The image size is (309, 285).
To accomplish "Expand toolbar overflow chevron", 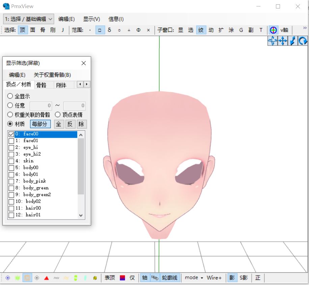I will (x=305, y=28).
